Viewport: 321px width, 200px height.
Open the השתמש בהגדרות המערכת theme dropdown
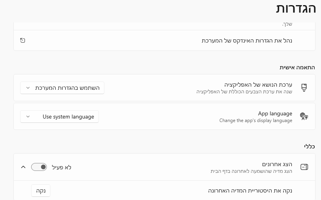(62, 88)
